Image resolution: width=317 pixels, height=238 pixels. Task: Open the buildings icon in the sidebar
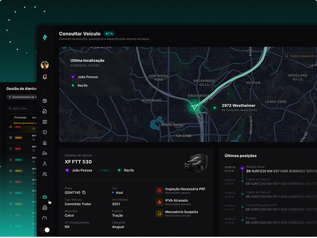[45, 207]
